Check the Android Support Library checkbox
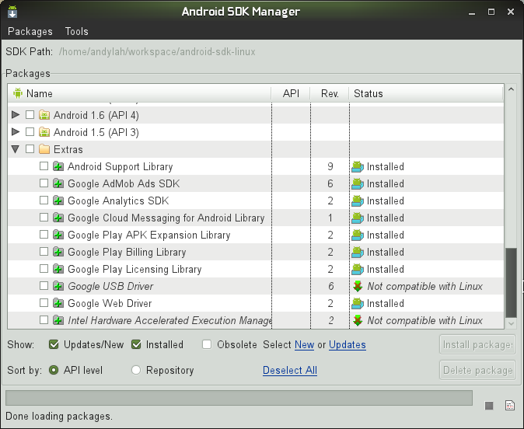Screen dimensions: 524x429 pyautogui.click(x=44, y=166)
